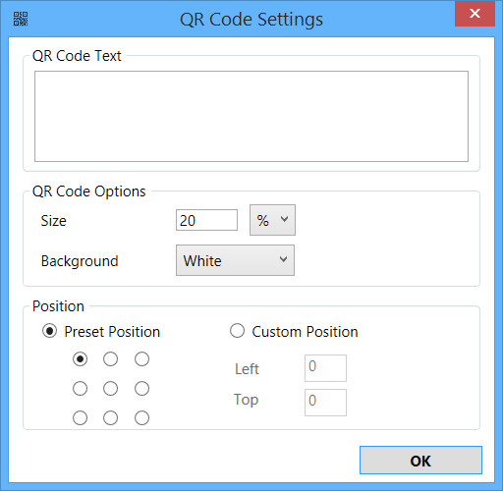Close the QR Code Settings dialog
503x491 pixels.
(475, 14)
